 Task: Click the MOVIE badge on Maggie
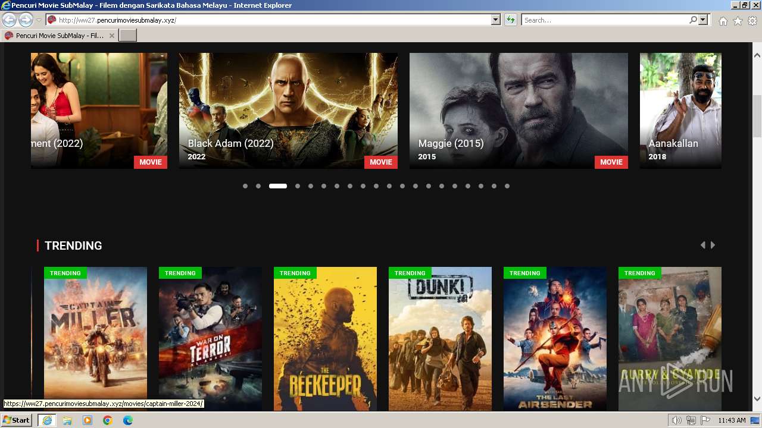click(611, 162)
